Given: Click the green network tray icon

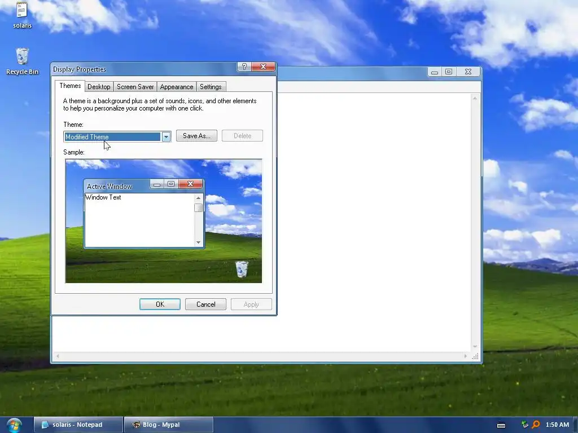Looking at the screenshot, I should (x=525, y=425).
